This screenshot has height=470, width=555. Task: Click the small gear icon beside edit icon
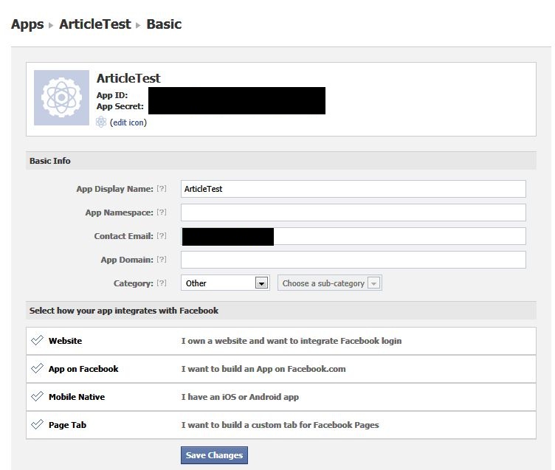point(101,122)
